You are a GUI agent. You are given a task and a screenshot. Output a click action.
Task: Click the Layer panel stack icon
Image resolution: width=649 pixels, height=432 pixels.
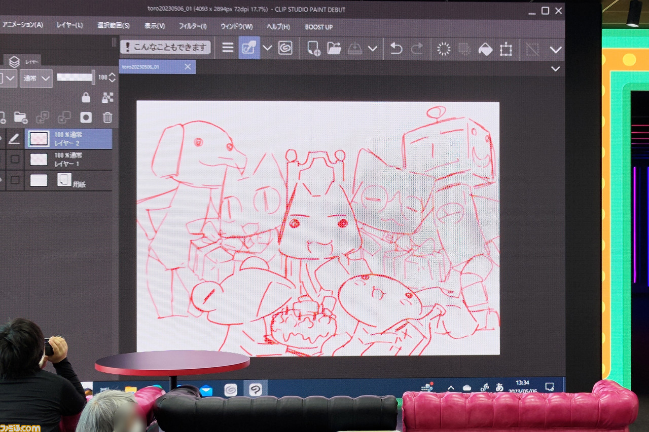pos(14,62)
